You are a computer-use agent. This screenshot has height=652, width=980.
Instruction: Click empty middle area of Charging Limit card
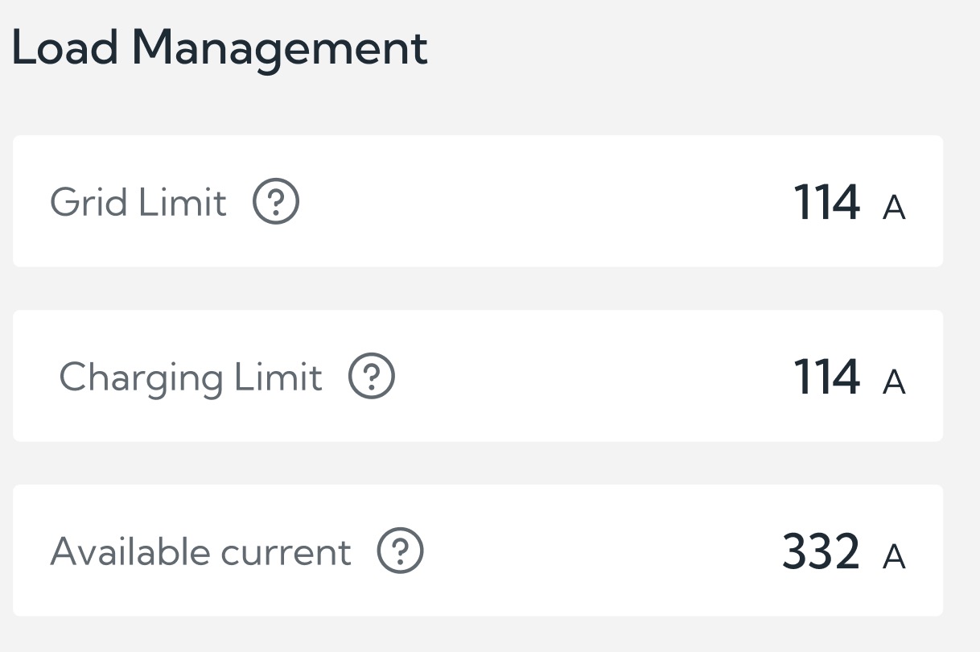click(595, 376)
